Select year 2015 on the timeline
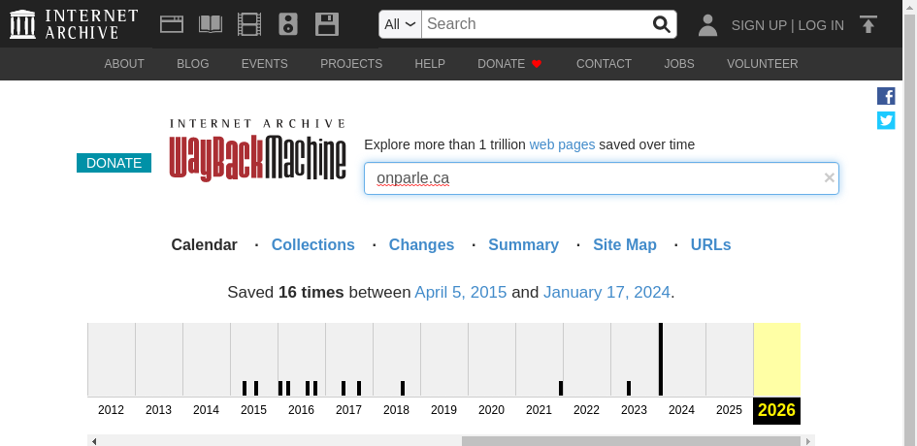The image size is (917, 446). [x=254, y=410]
